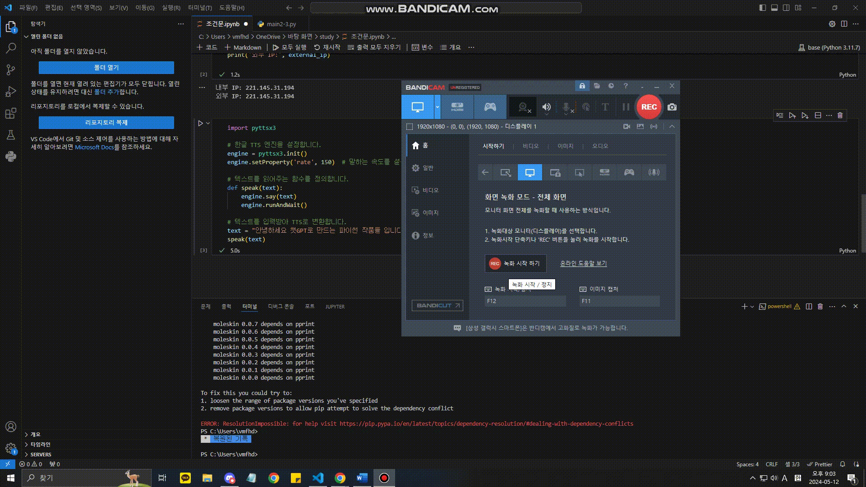Toggle Bandicam speaker sound recording

pyautogui.click(x=546, y=107)
